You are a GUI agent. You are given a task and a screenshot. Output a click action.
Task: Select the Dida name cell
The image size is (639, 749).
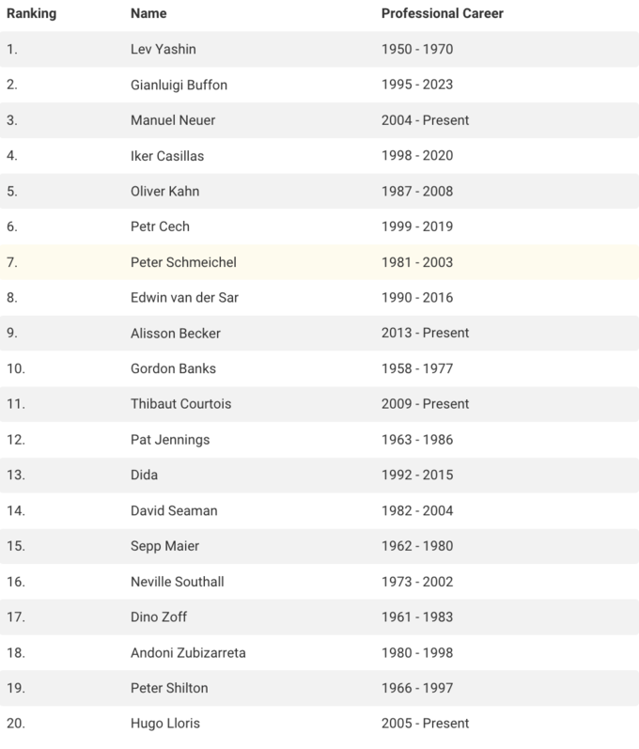[x=145, y=476]
